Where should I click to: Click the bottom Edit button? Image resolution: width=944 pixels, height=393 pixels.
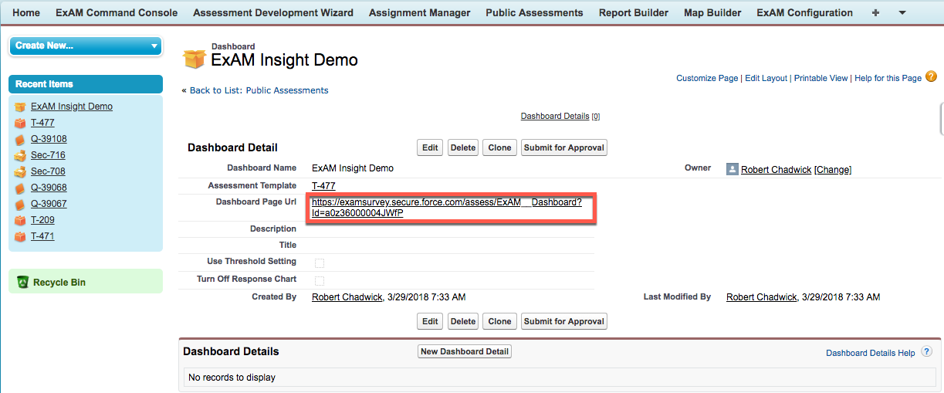pyautogui.click(x=431, y=321)
